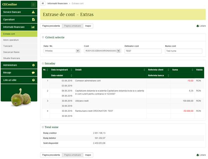Click the Link-uri utile help icon
Screen dimensions: 208x159
33,80
